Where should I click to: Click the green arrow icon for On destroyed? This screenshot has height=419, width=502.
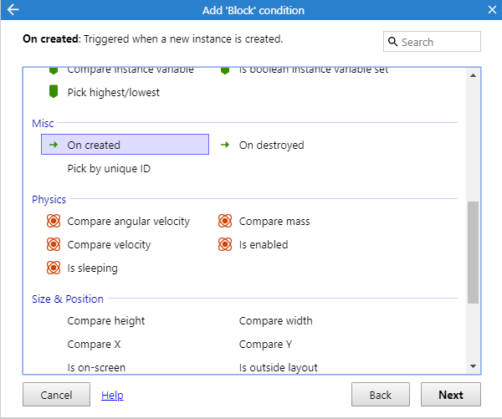(225, 145)
